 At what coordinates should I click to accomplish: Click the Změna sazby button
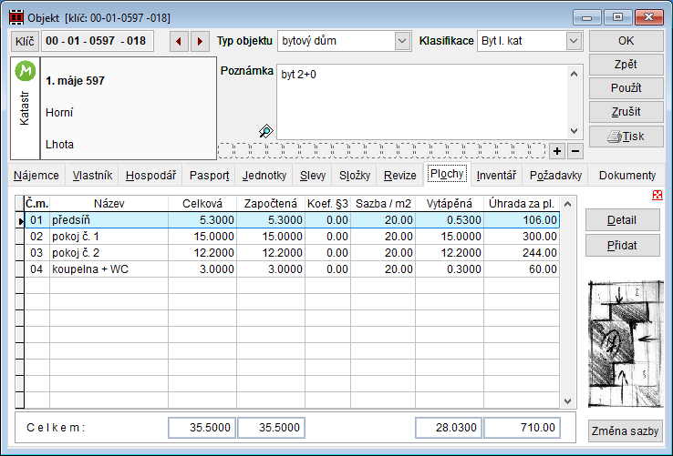pos(626,431)
